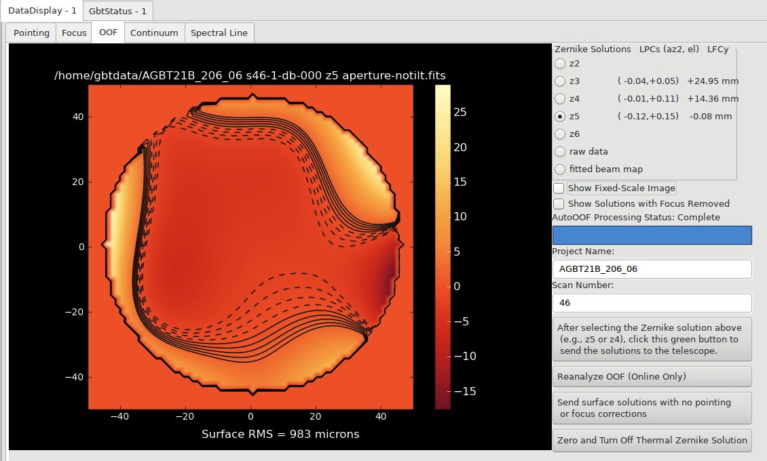Image resolution: width=767 pixels, height=461 pixels.
Task: Toggle Show Solutions with Focus Removed checkbox
Action: click(x=559, y=203)
